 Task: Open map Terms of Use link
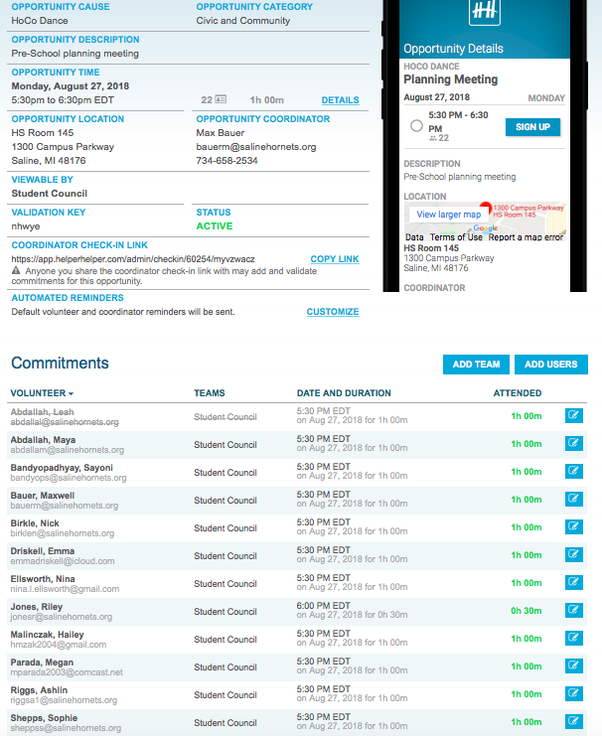pos(456,237)
